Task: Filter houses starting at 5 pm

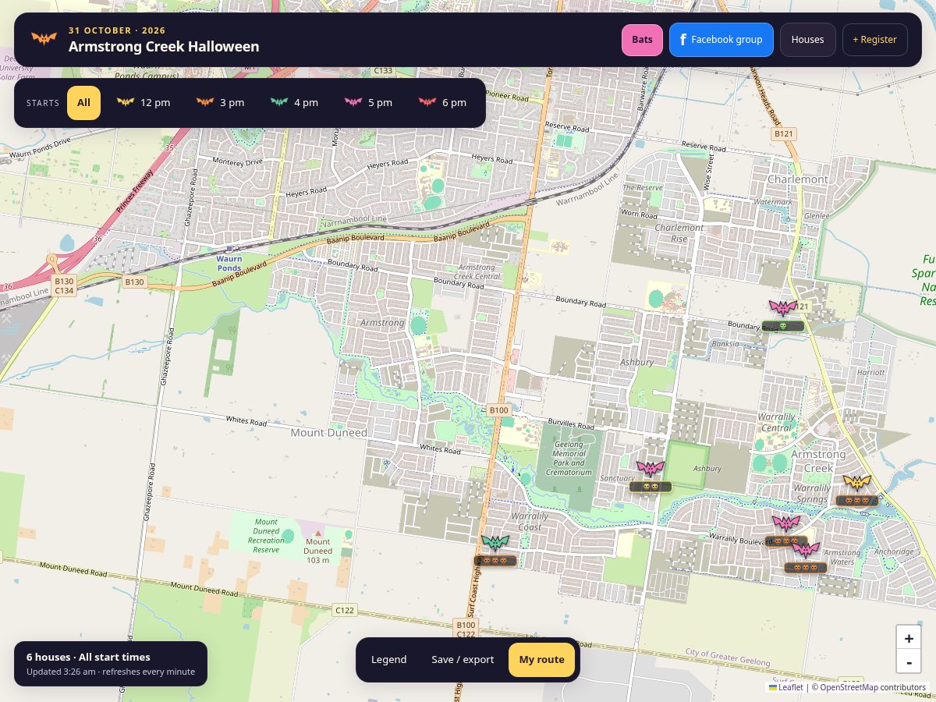Action: coord(368,103)
